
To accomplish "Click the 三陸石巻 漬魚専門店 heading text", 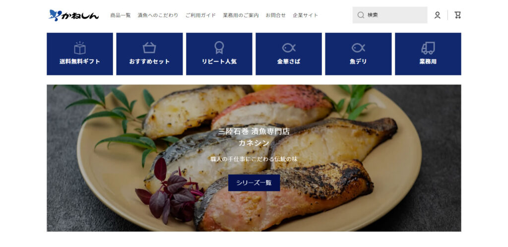I will pyautogui.click(x=254, y=131).
